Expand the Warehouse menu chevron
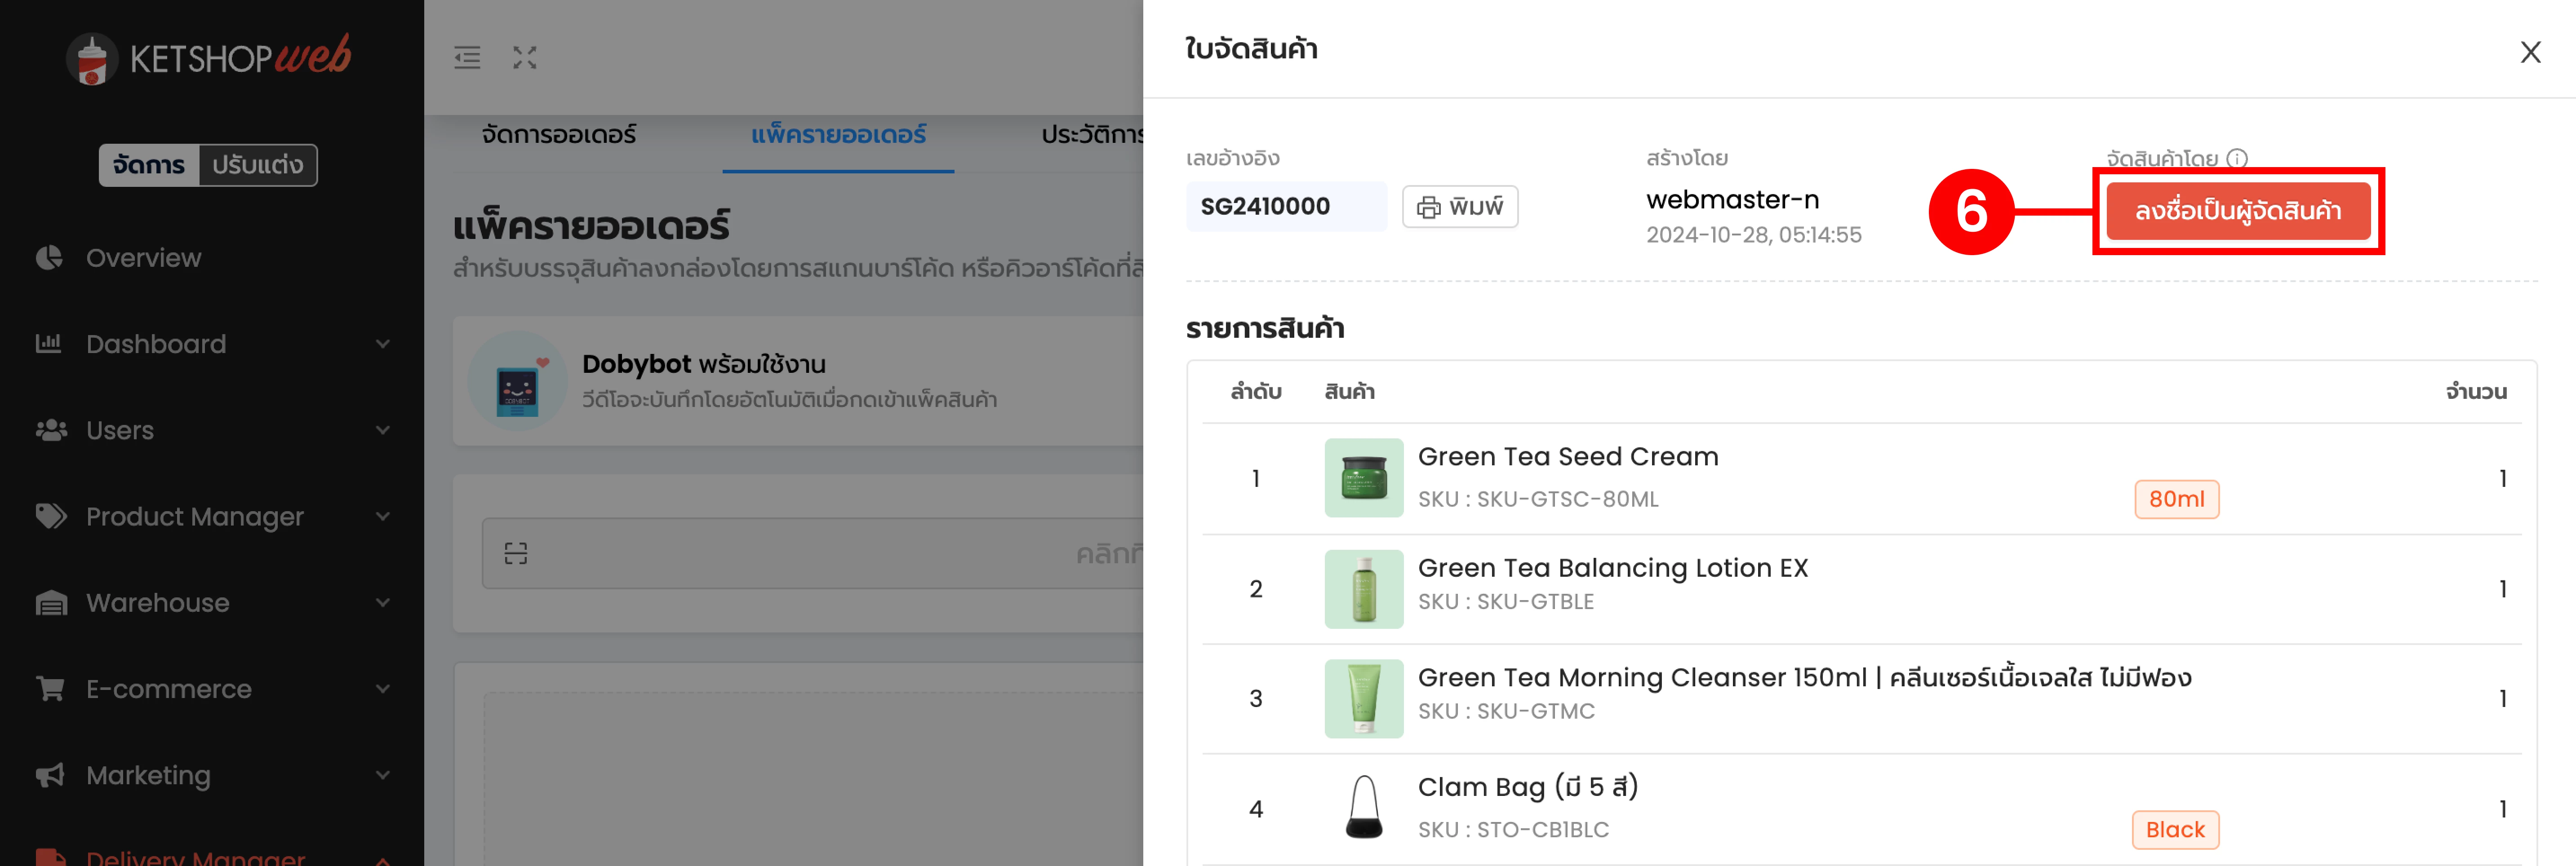Viewport: 2576px width, 866px height. tap(383, 603)
